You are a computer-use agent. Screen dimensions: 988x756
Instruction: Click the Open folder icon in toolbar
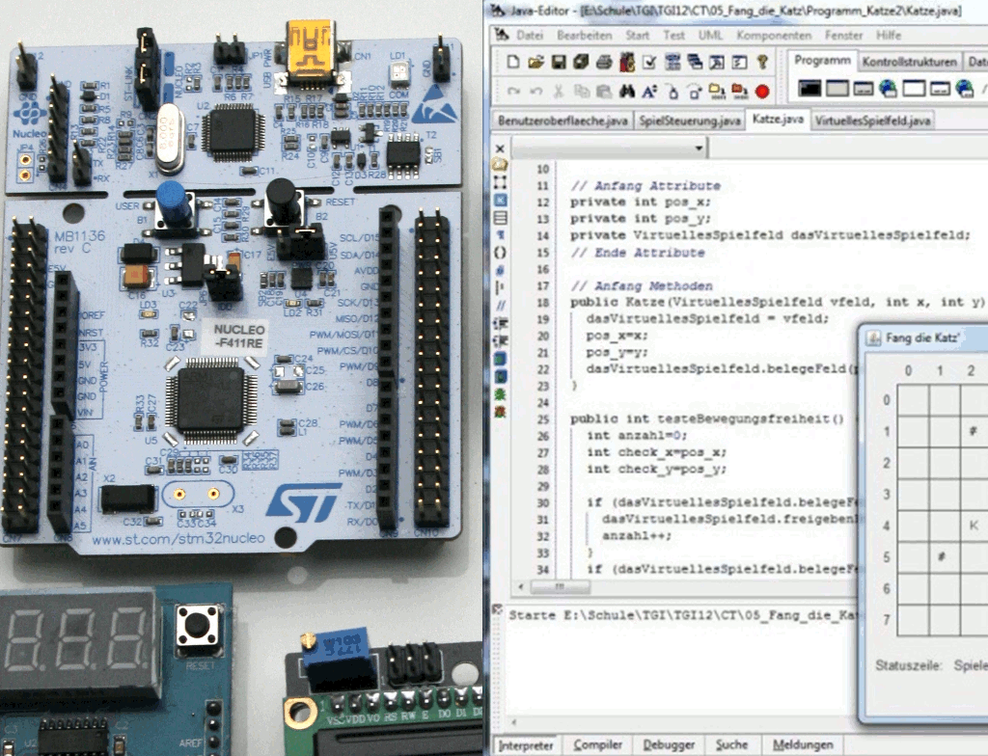point(535,62)
